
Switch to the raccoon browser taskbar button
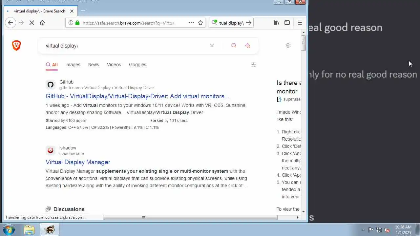[x=50, y=230]
